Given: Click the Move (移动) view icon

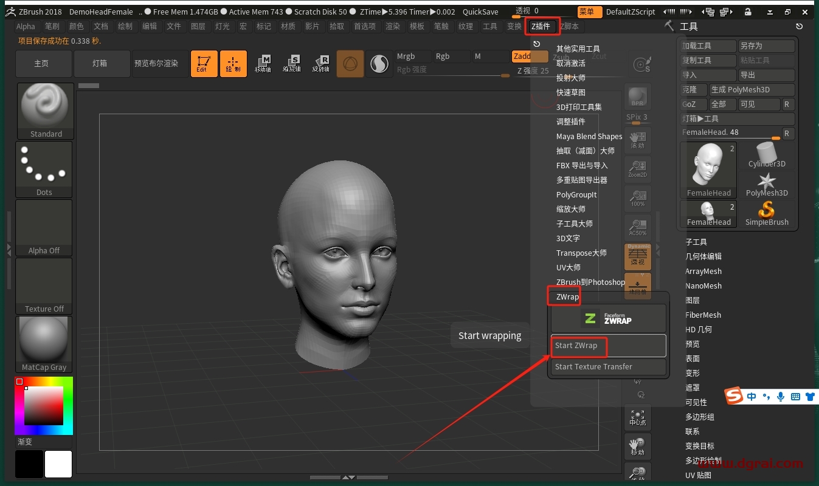Looking at the screenshot, I should pos(638,447).
